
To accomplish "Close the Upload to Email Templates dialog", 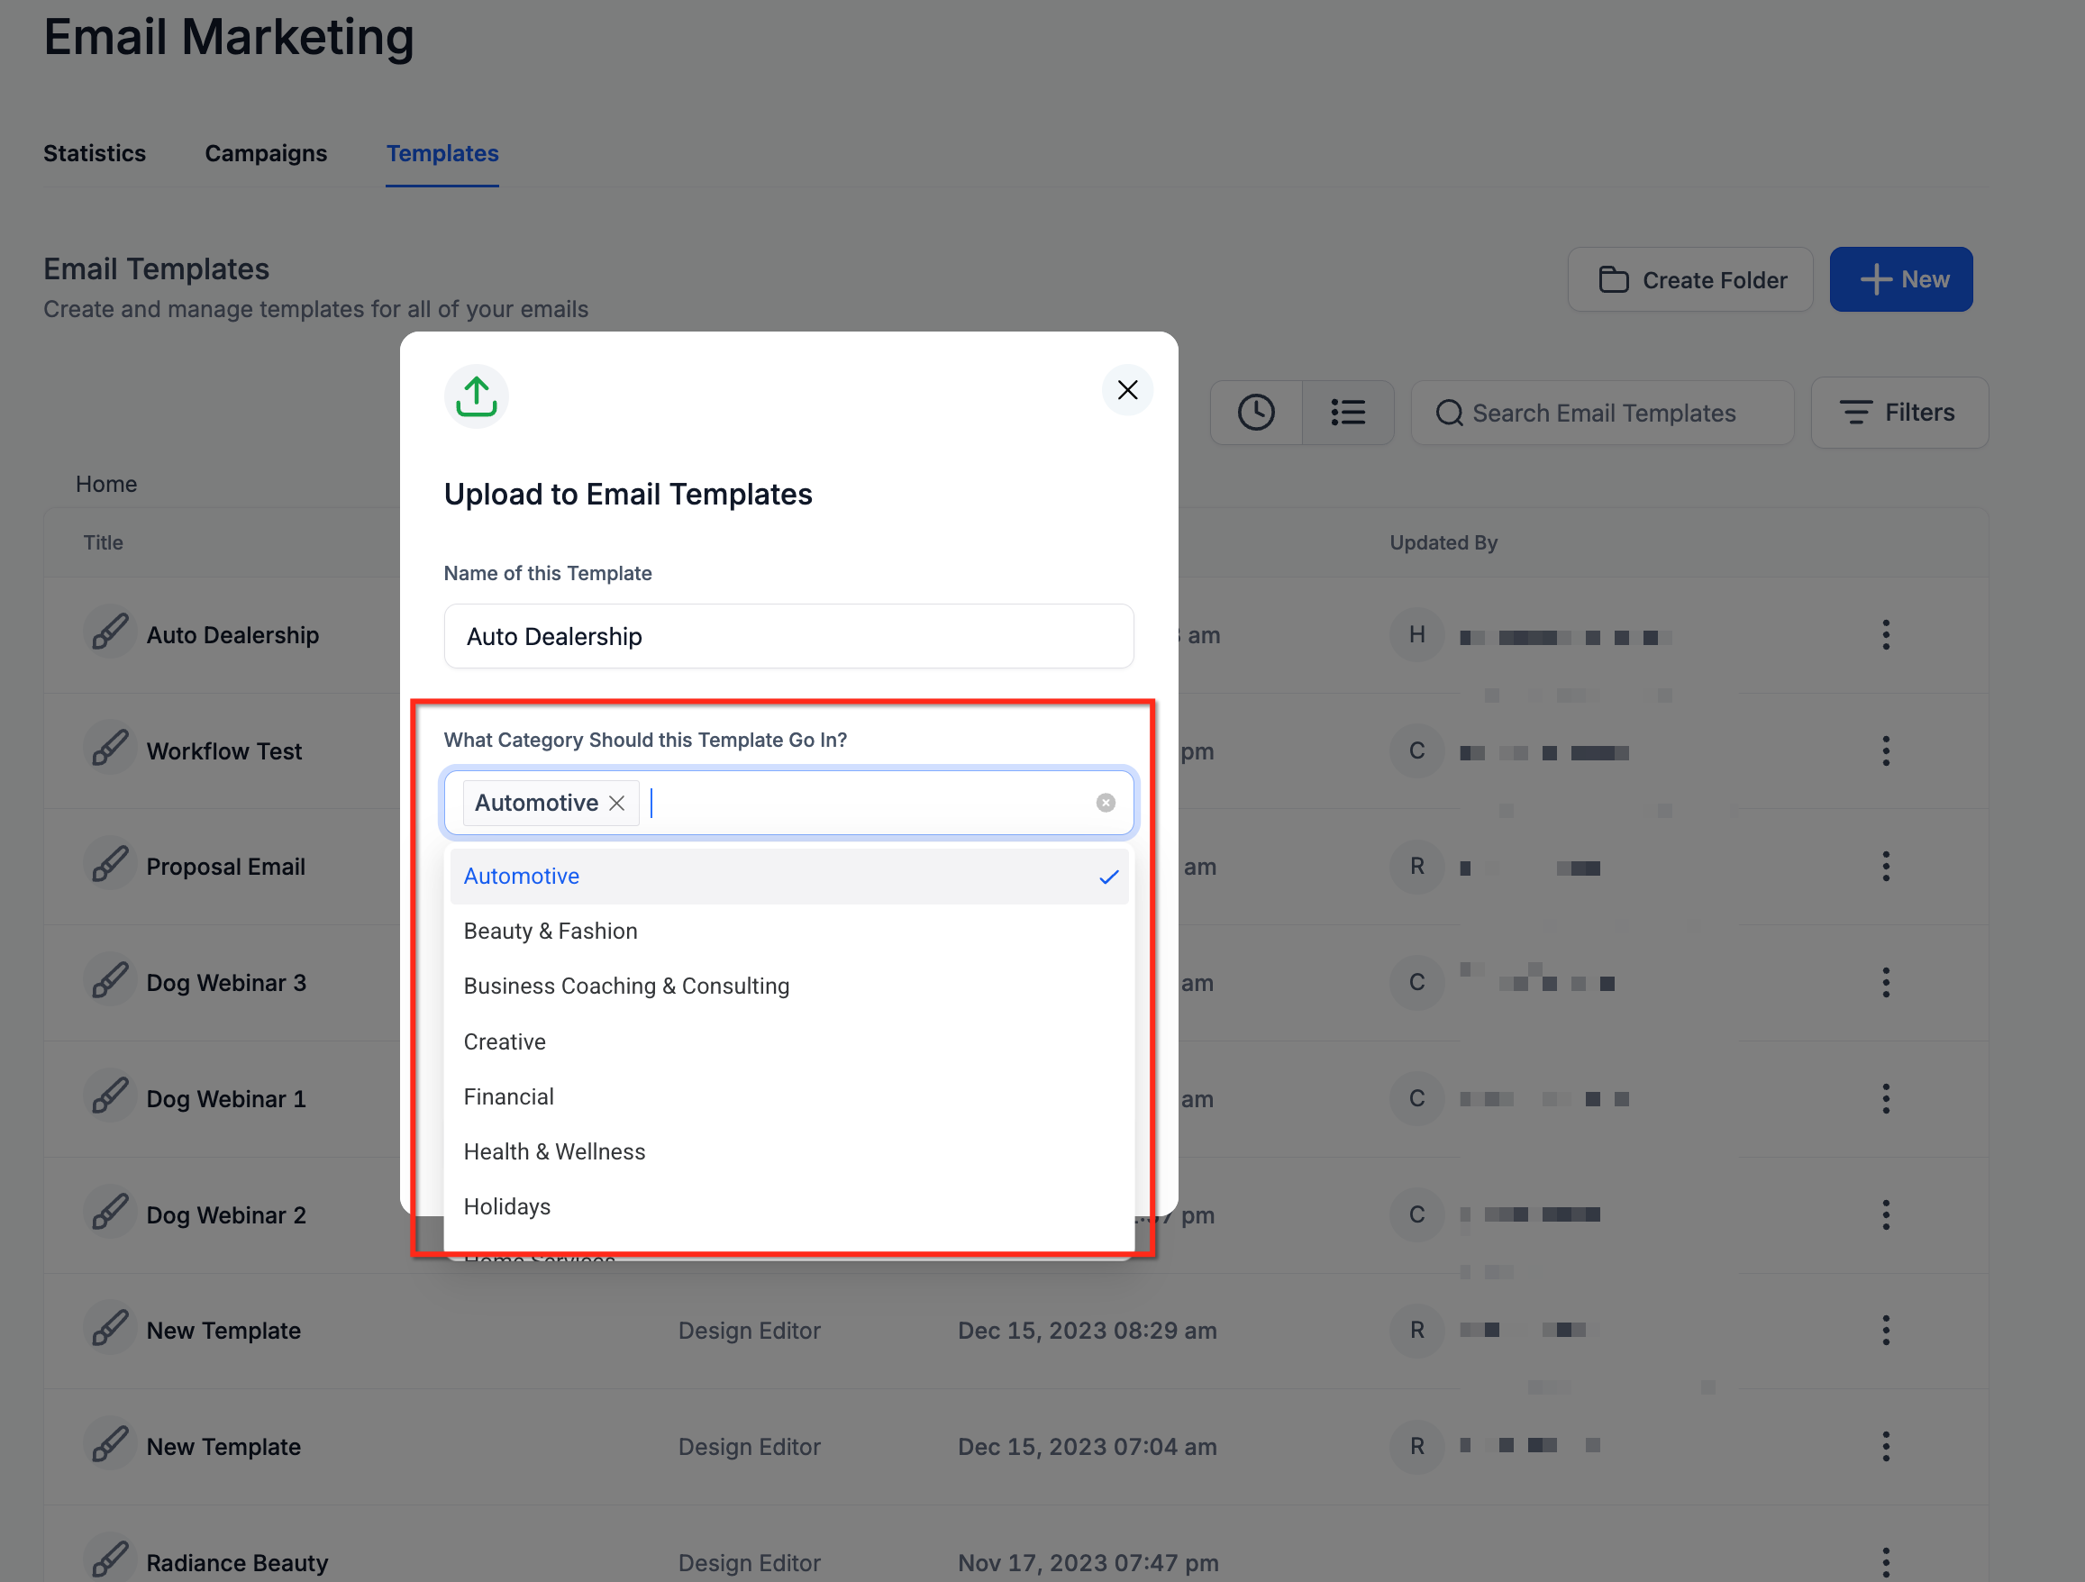I will pos(1126,390).
